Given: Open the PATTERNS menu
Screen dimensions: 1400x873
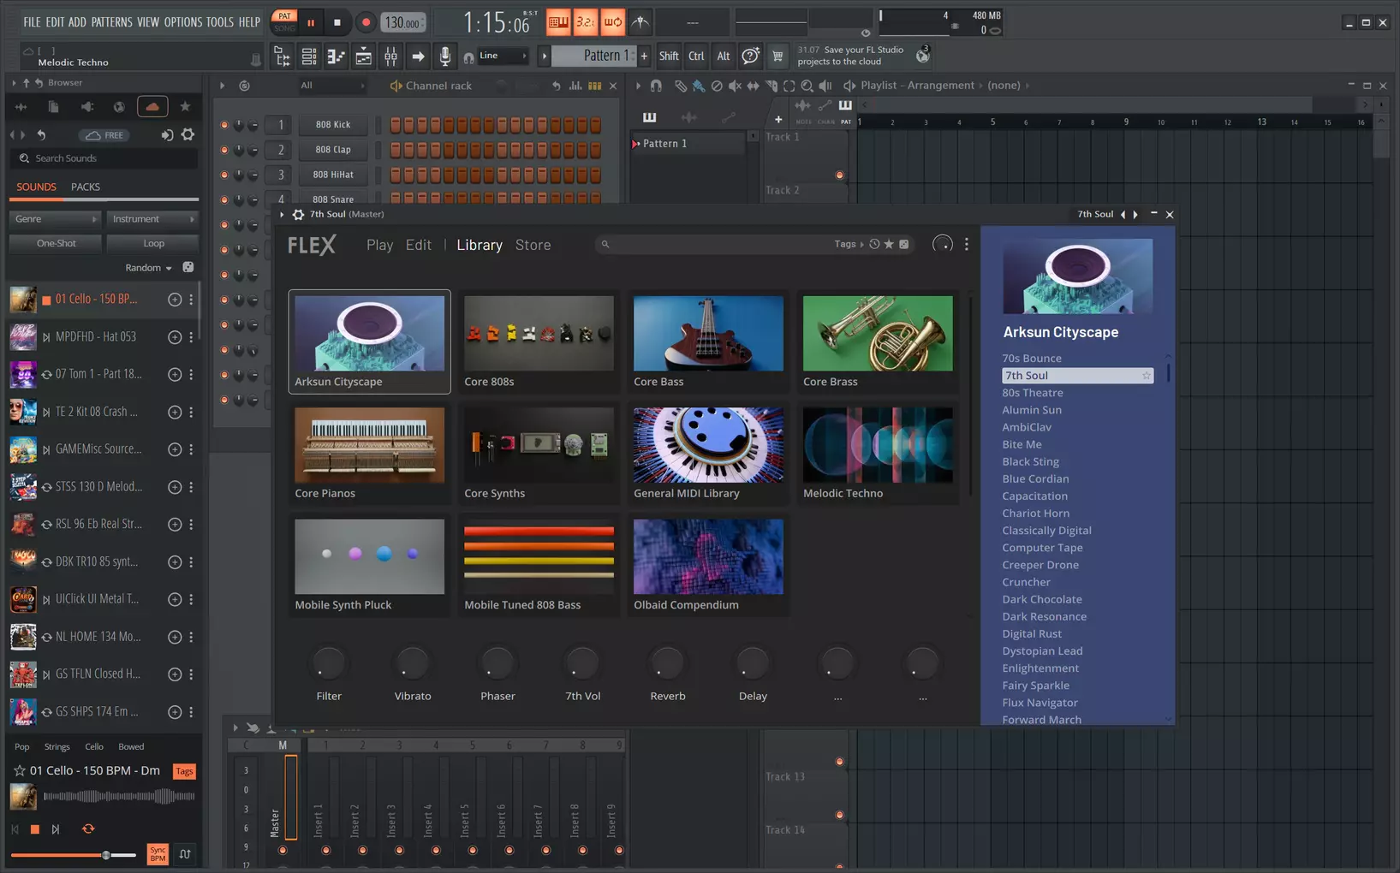Looking at the screenshot, I should coord(112,22).
